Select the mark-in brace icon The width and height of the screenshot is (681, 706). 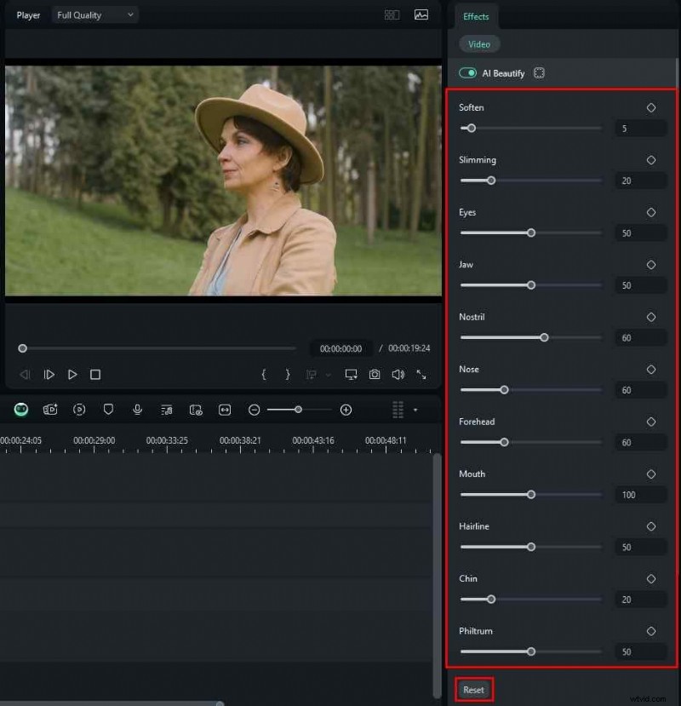tap(263, 374)
